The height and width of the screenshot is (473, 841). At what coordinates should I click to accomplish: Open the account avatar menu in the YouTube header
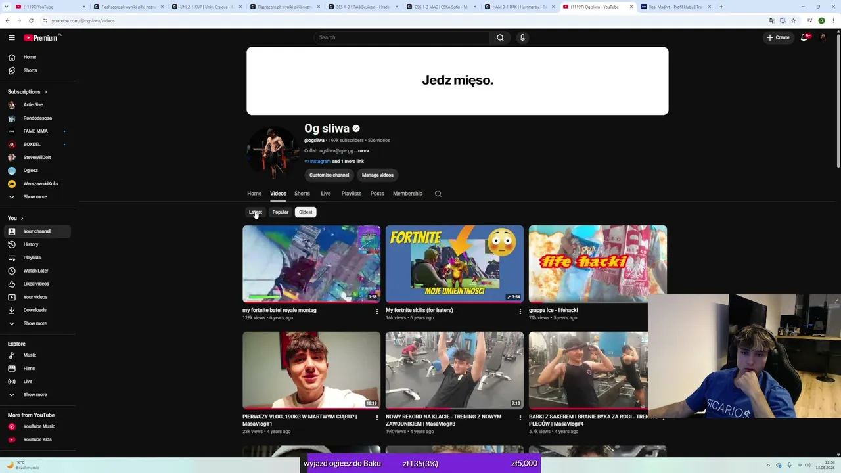coord(823,37)
